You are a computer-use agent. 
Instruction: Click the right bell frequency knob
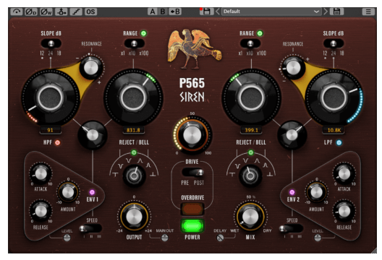coord(251,97)
